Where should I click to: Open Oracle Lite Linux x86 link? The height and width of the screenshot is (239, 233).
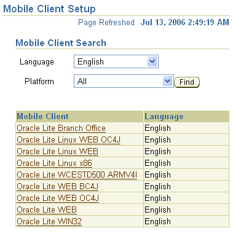tap(54, 163)
